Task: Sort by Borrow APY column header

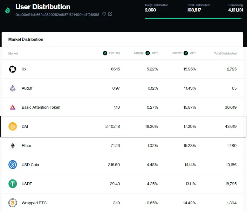Action: (x=184, y=53)
